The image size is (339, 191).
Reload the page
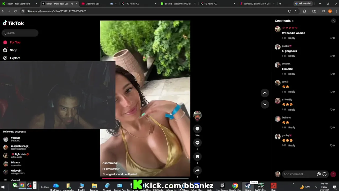[15, 11]
